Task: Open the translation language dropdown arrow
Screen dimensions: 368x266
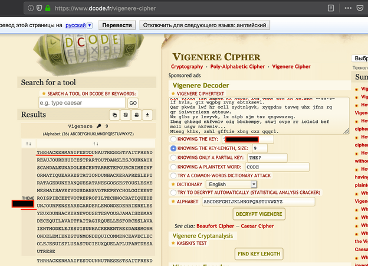Action: pyautogui.click(x=90, y=26)
